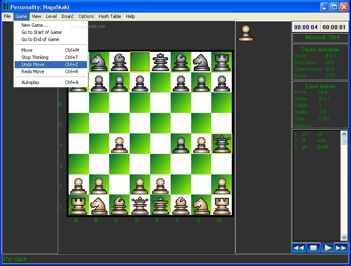Choose Move from the Game menu
Screen dimensions: 351x266
pos(51,50)
